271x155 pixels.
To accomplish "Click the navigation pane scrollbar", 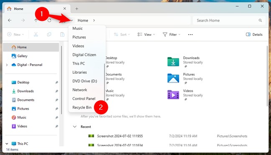I will tap(61, 80).
